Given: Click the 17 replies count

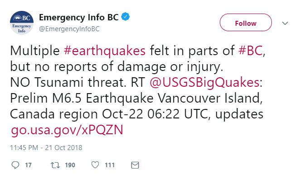Looking at the screenshot, I should pos(28,165).
